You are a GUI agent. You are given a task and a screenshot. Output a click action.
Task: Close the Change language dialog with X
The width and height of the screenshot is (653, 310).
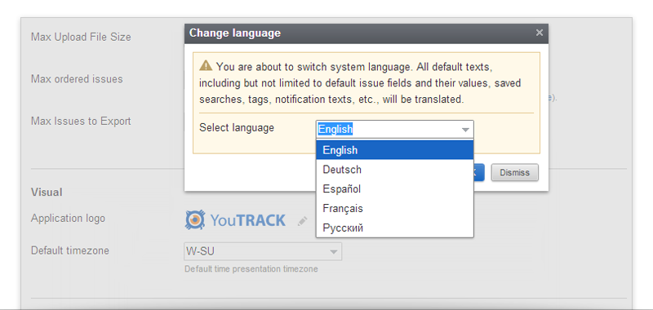pos(540,33)
